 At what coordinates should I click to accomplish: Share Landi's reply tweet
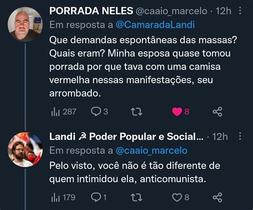coord(217,197)
